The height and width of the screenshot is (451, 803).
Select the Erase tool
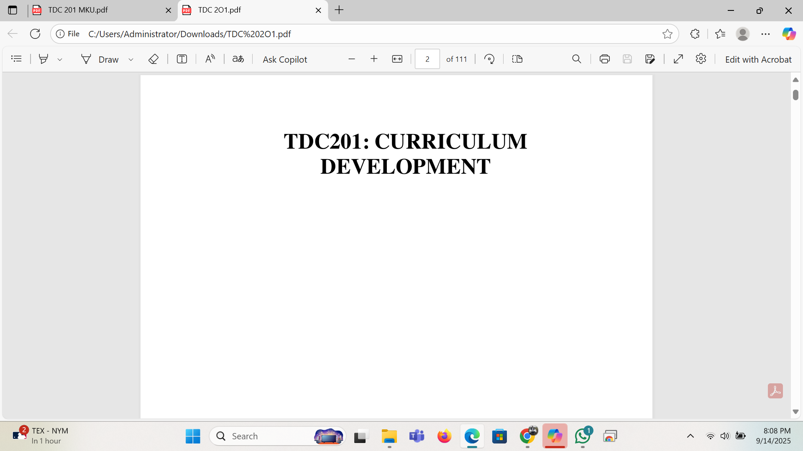153,59
